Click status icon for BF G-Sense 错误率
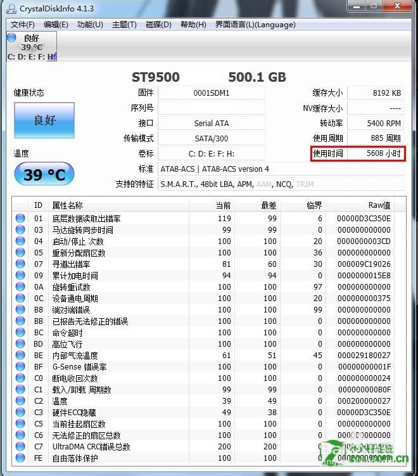This screenshot has width=418, height=476. [x=20, y=366]
